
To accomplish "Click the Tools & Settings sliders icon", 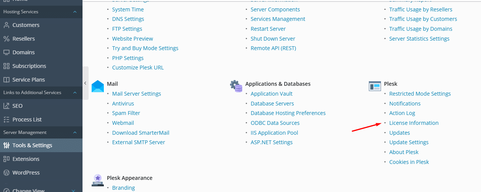I will [x=6, y=145].
